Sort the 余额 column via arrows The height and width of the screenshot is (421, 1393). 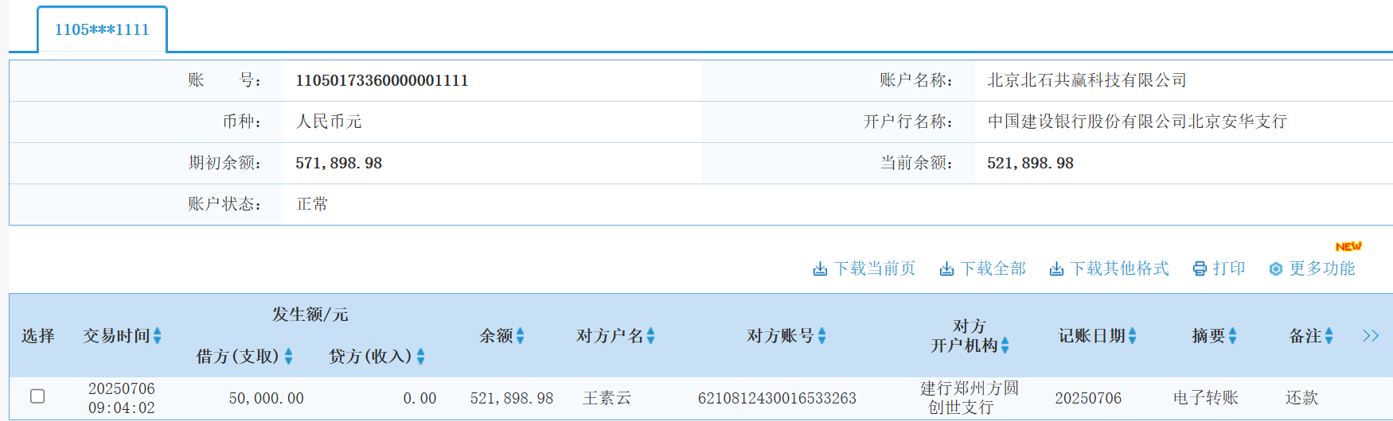pos(521,336)
